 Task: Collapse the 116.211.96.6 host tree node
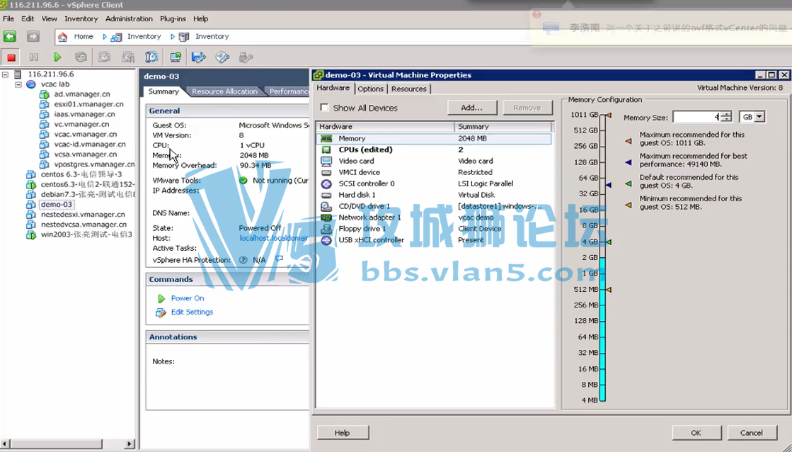(x=5, y=74)
